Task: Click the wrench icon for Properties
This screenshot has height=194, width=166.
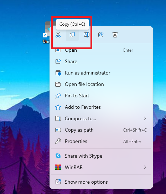Action: (58, 141)
